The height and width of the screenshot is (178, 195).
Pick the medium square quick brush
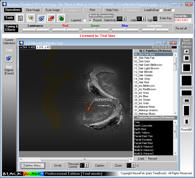[187, 68]
